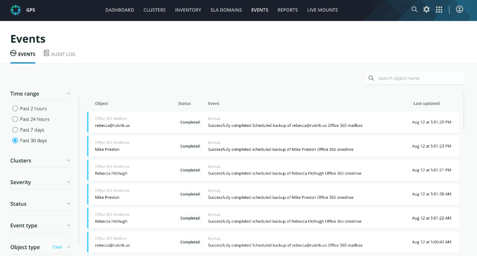477x256 pixels.
Task: Select Past 2 hours time range
Action: click(15, 108)
